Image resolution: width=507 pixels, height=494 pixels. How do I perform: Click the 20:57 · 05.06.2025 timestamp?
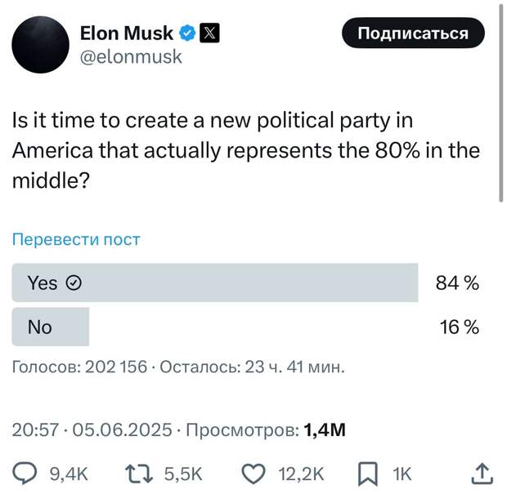(x=92, y=430)
